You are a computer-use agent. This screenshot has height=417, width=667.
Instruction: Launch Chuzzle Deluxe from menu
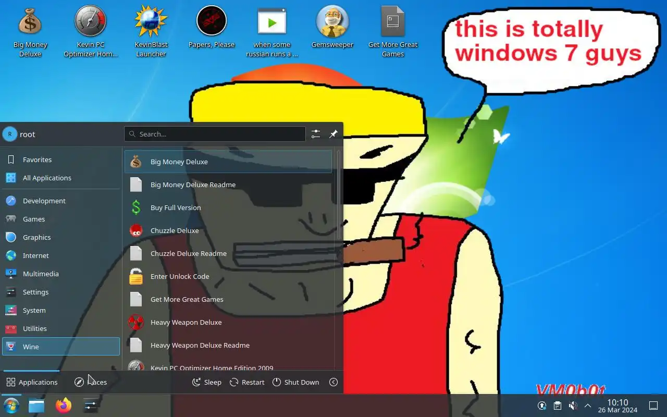[x=228, y=230]
